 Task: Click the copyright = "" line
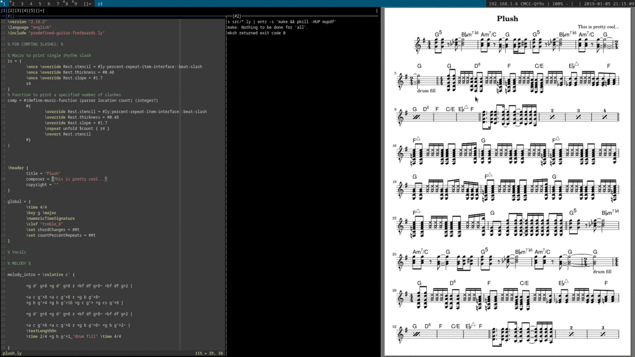pos(42,184)
